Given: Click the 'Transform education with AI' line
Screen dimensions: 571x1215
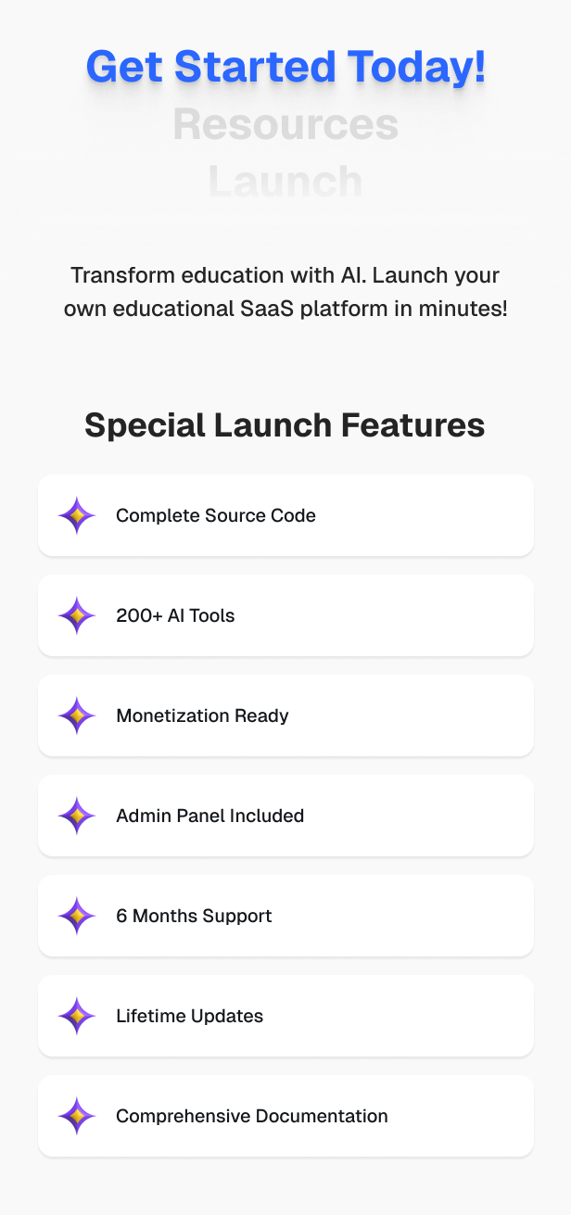Looking at the screenshot, I should coord(285,275).
